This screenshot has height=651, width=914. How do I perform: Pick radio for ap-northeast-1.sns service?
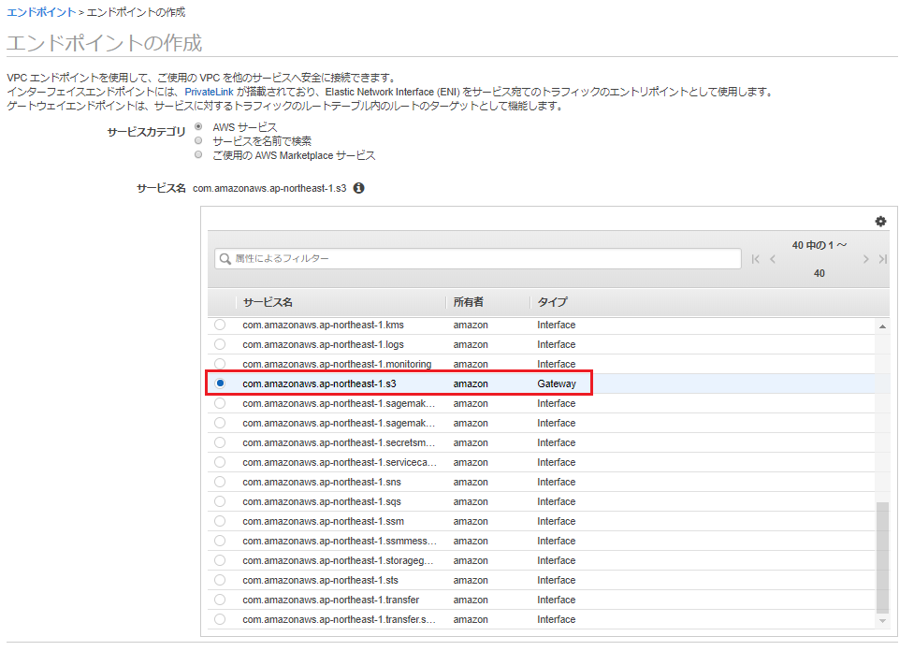coord(220,482)
